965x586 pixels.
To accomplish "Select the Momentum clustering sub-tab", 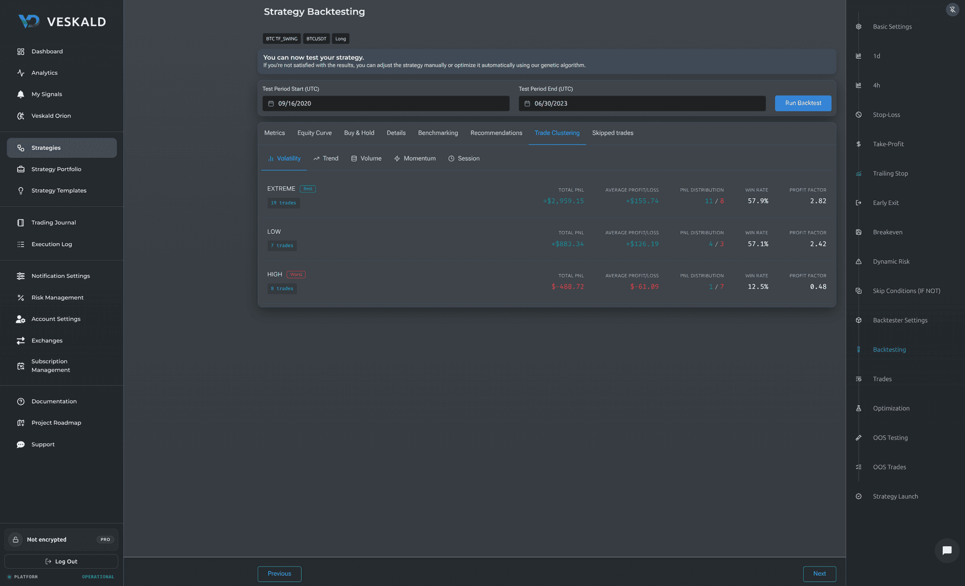I will click(x=415, y=158).
